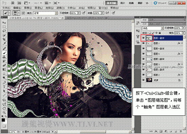The height and width of the screenshot is (134, 187).
Task: Select the Eyedropper tool
Action: coord(4,44)
